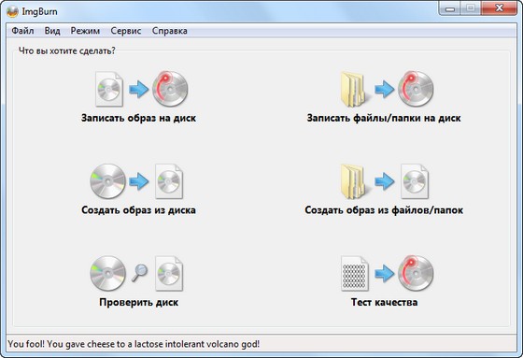Click the blue arrow above Записать файлы/папки на диск

384,89
